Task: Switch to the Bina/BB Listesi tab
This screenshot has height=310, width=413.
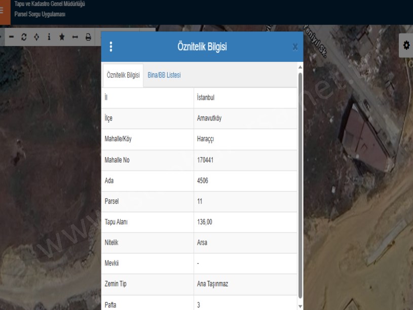Action: coord(164,75)
